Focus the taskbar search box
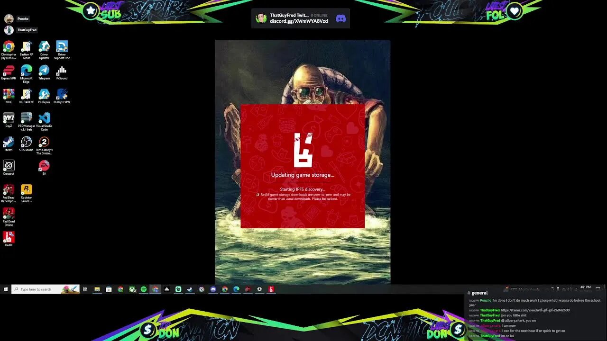Screen dimensions: 607x341 [x=45, y=289]
